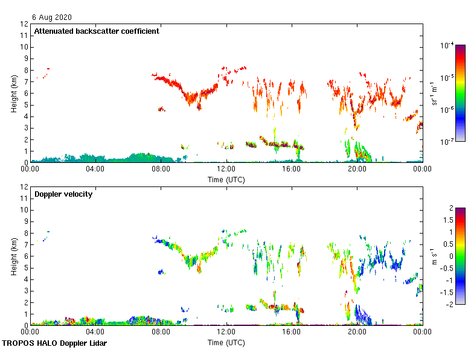The width and height of the screenshot is (471, 350).
Task: Click the 12:00 tick on the backscatter plot's time axis
Action: (x=226, y=169)
